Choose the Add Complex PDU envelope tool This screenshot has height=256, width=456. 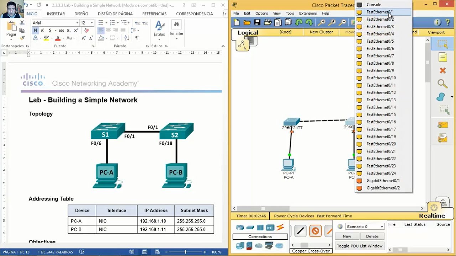point(442,138)
